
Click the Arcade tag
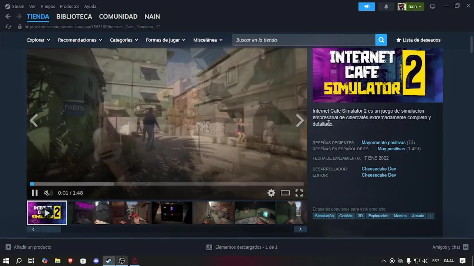(x=418, y=216)
